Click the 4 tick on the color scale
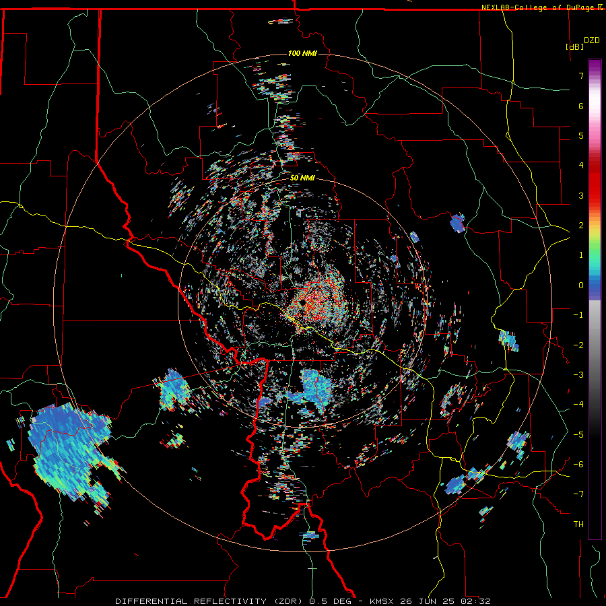The height and width of the screenshot is (606, 606). pyautogui.click(x=581, y=166)
